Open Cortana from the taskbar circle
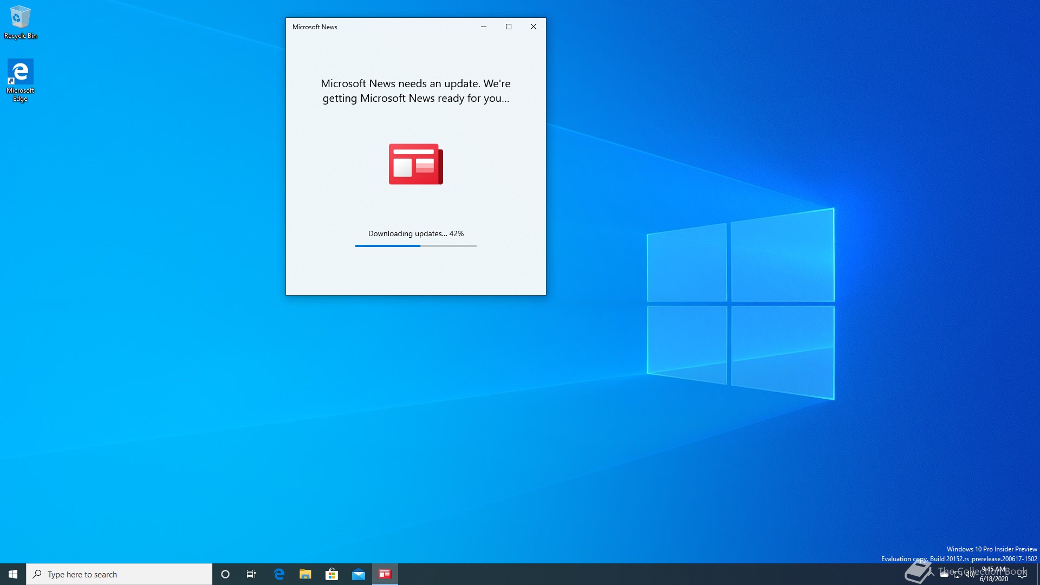The image size is (1040, 585). [225, 574]
